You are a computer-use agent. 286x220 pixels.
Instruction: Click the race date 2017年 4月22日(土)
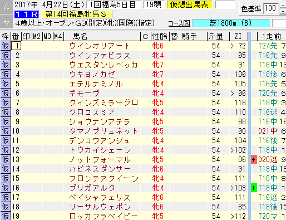click(x=49, y=4)
